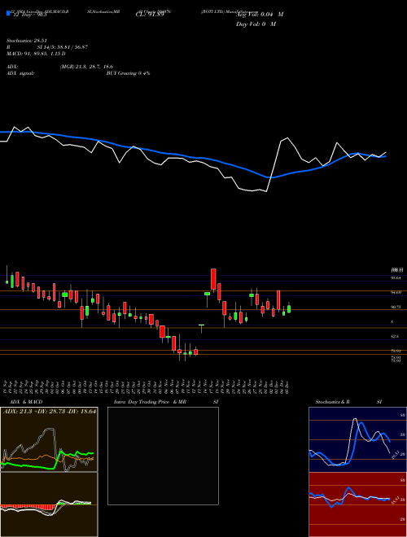Click the '(MGR) 21.3, 28.7, 18.6' ADX values
The height and width of the screenshot is (537, 407).
point(86,67)
